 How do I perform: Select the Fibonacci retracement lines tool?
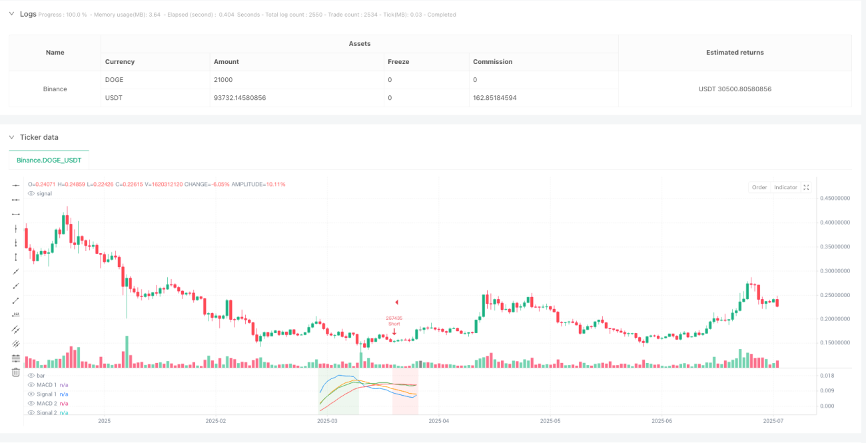click(16, 358)
